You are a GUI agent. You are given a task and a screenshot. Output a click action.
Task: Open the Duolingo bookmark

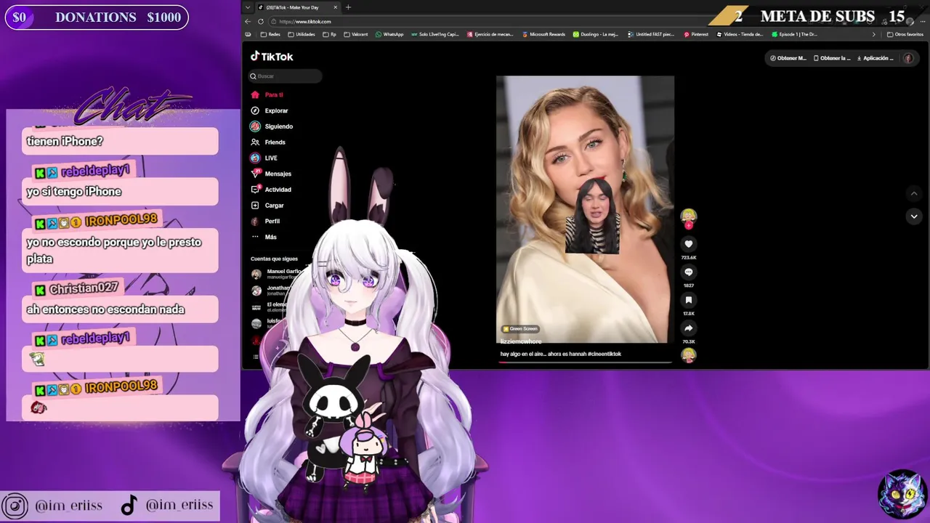click(595, 34)
